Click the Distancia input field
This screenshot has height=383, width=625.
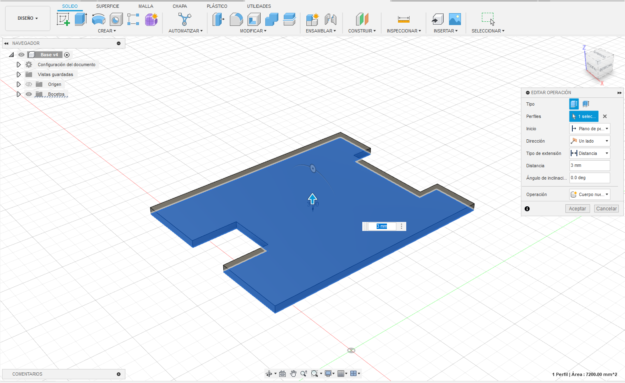coord(590,166)
